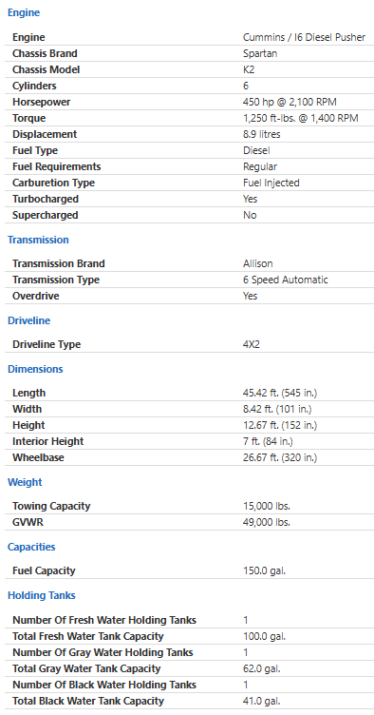The width and height of the screenshot is (374, 715).
Task: Click the Engine section heading
Action: [x=24, y=13]
